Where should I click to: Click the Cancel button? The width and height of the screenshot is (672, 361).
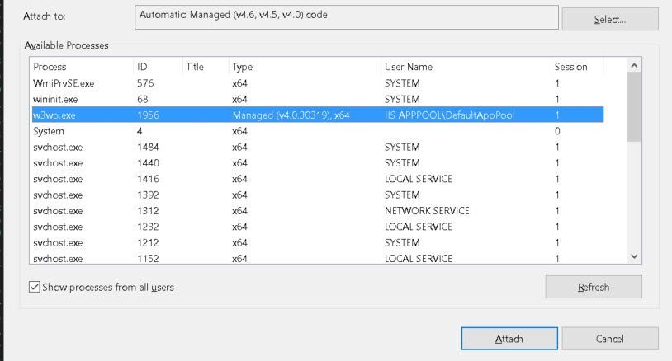[609, 339]
